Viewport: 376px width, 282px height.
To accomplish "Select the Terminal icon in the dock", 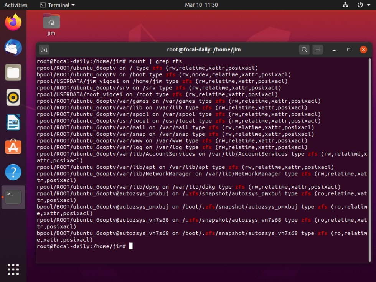I will (x=13, y=197).
